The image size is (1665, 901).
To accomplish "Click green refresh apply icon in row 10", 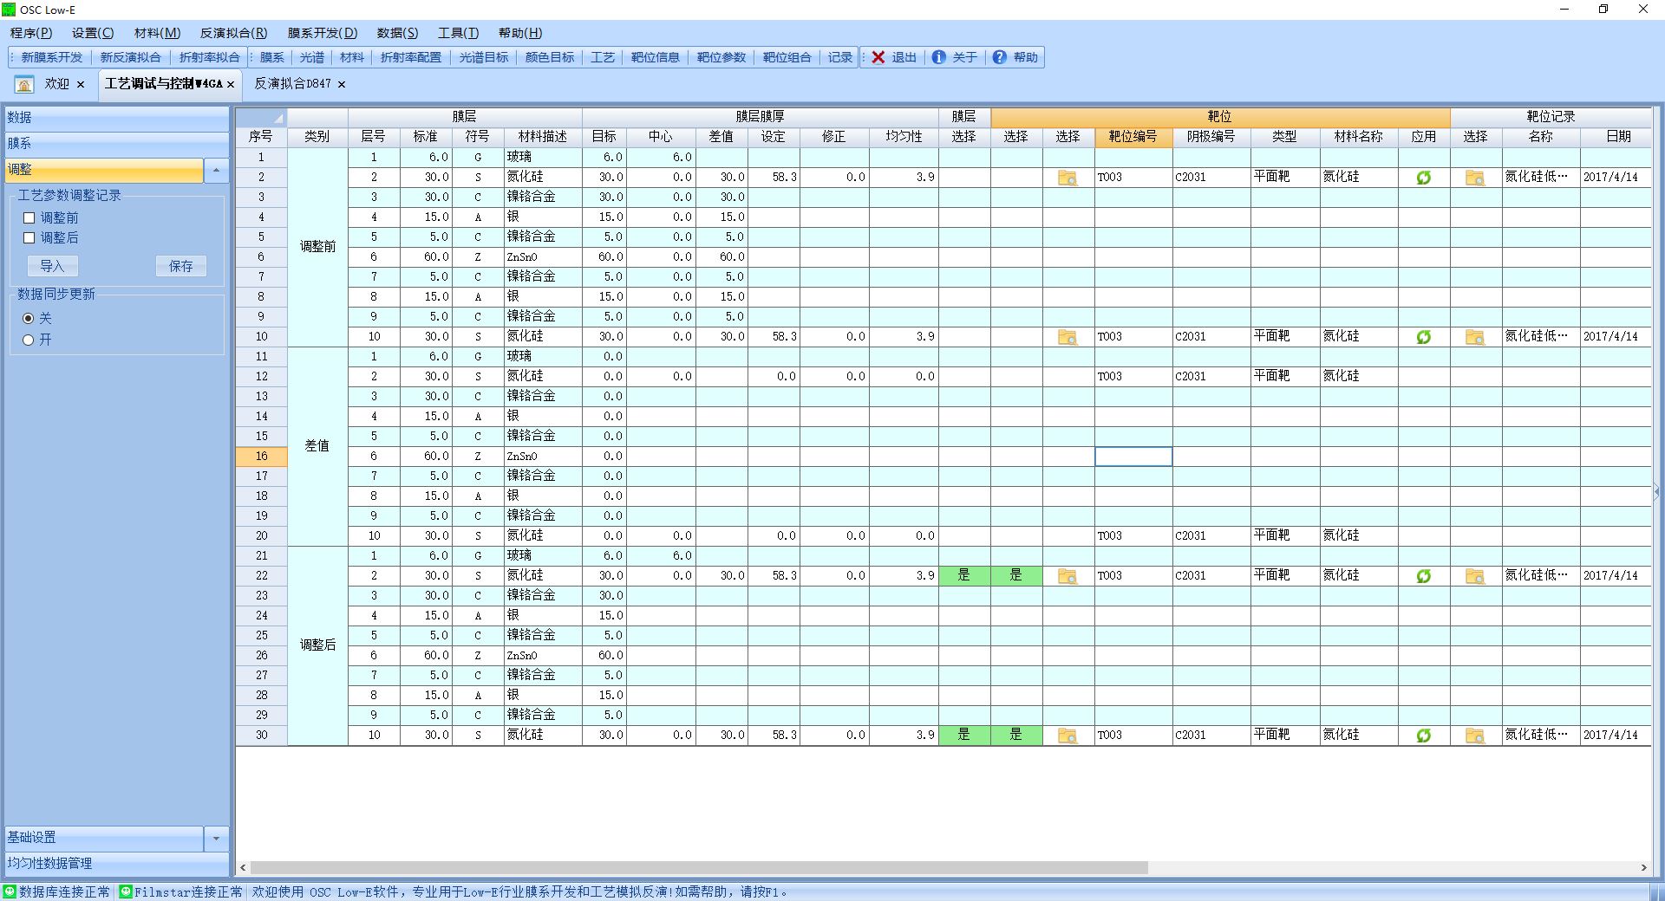I will [1423, 337].
